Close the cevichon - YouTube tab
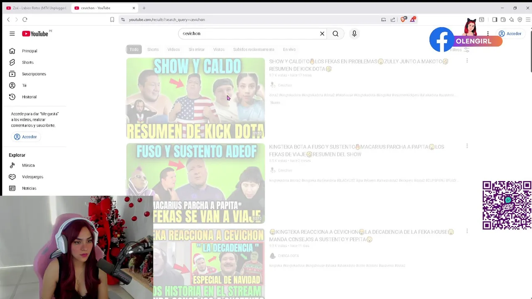The image size is (532, 299). coord(134,8)
